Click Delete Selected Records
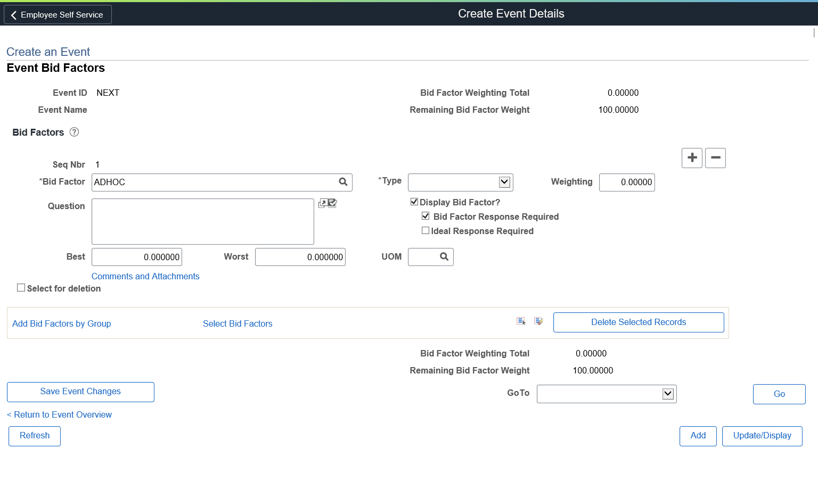818x482 pixels. (638, 322)
